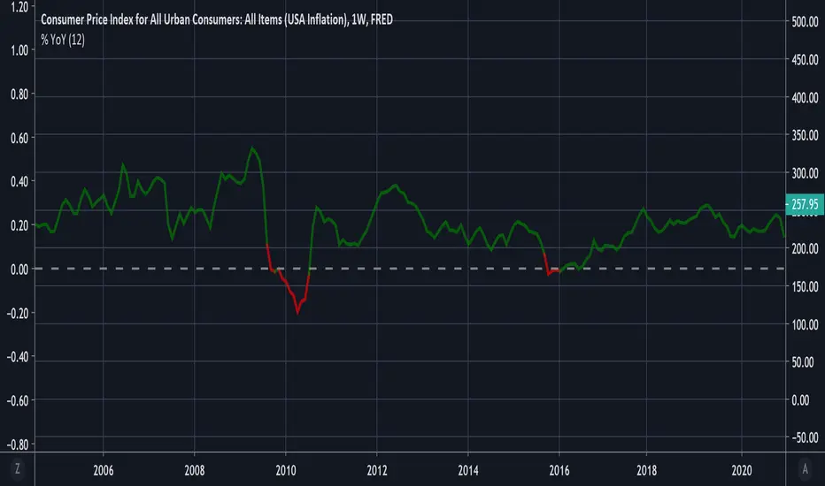The width and height of the screenshot is (825, 486).
Task: Click the 2006 time axis label
Action: [103, 470]
